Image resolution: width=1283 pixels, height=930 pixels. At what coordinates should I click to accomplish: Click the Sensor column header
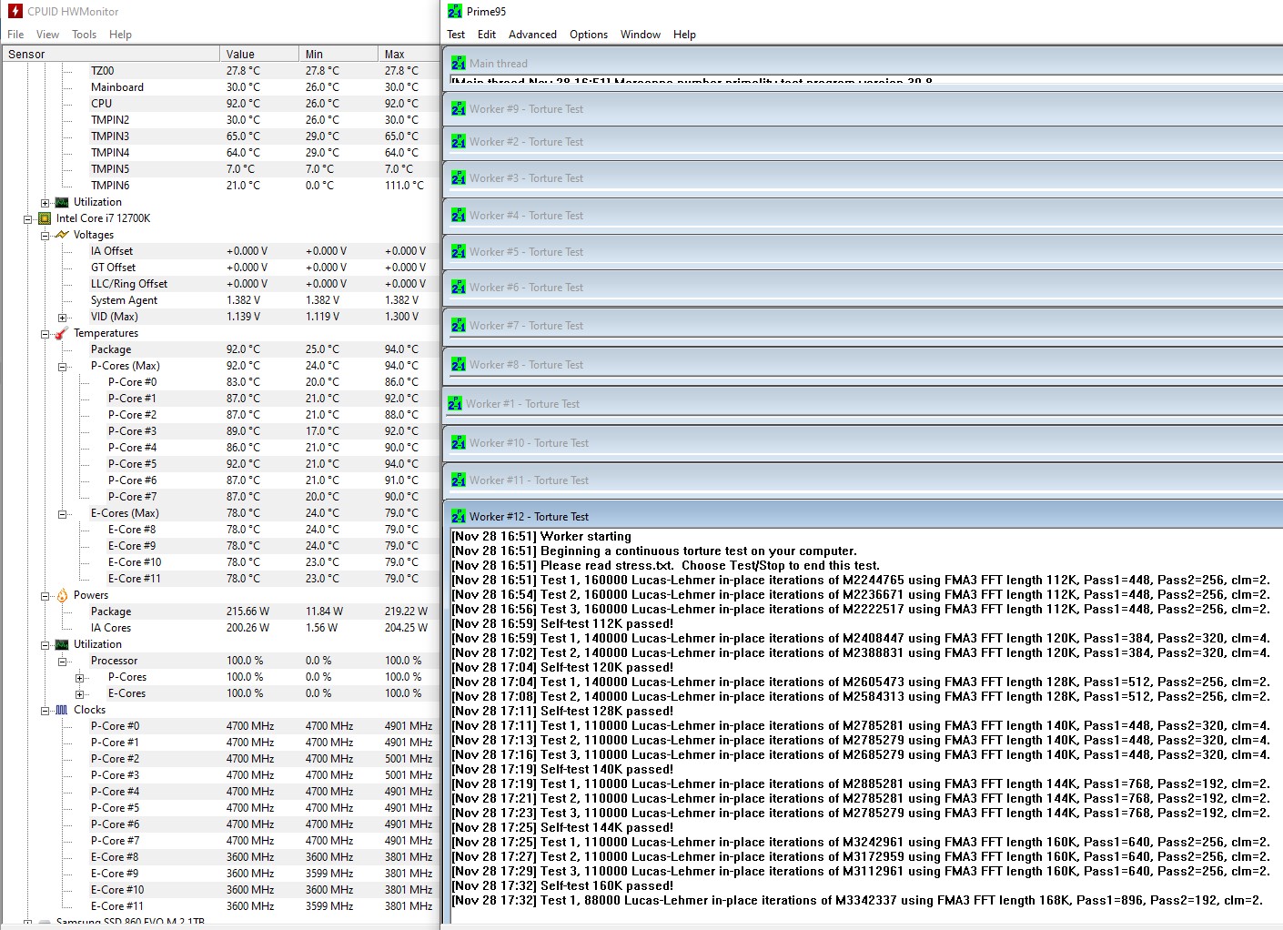[x=110, y=54]
